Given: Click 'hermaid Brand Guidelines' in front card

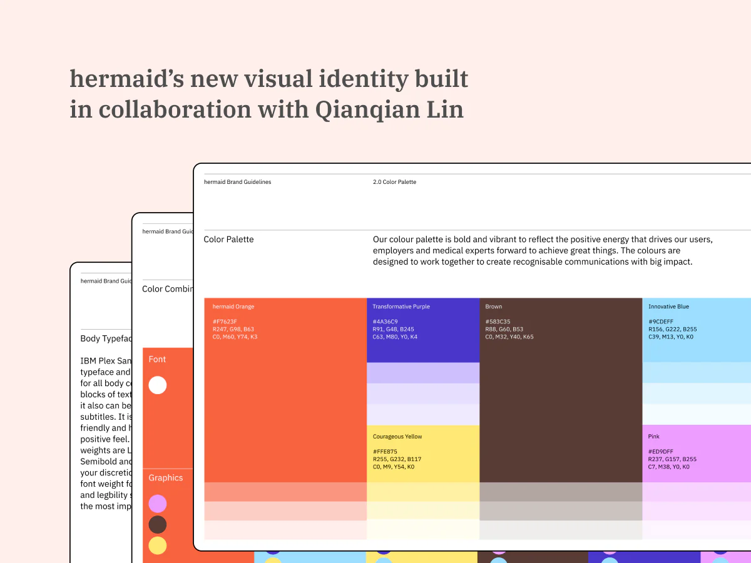Looking at the screenshot, I should 238,182.
